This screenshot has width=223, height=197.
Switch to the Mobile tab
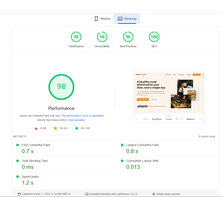(103, 19)
